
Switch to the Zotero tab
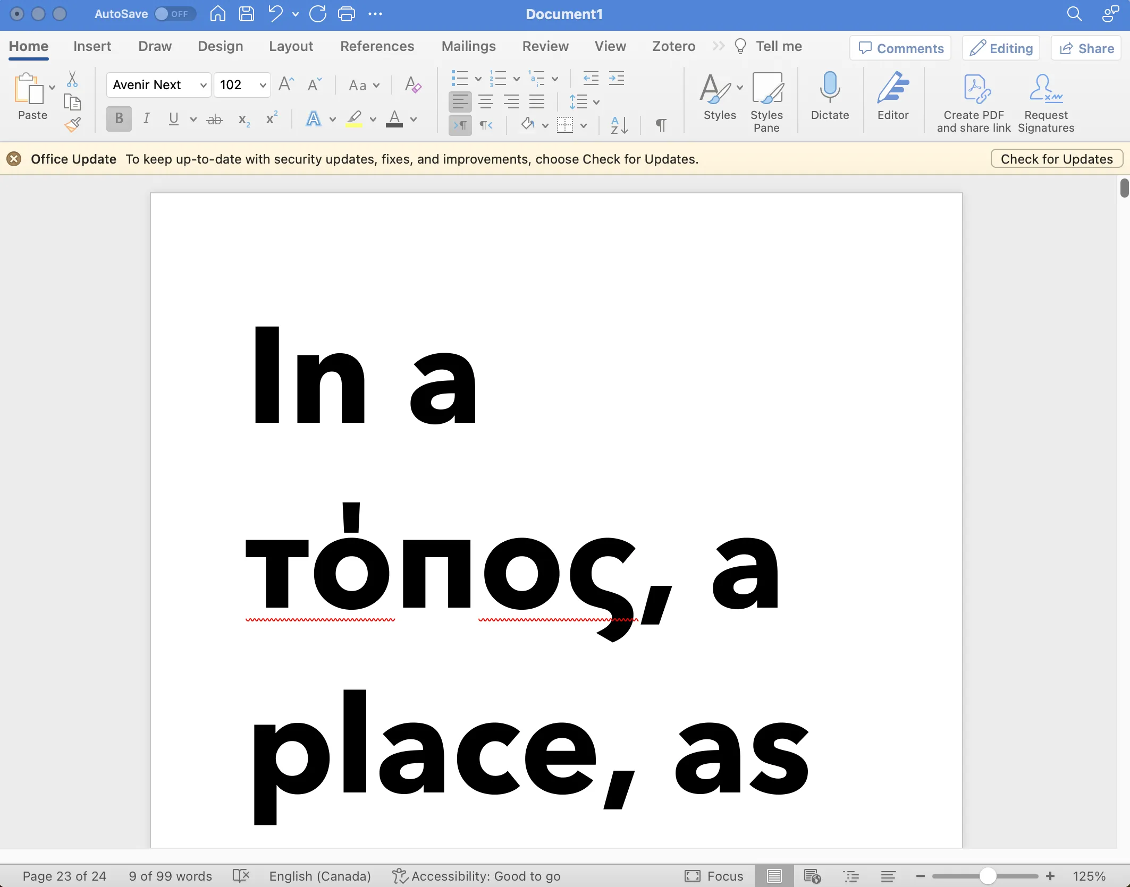(673, 46)
